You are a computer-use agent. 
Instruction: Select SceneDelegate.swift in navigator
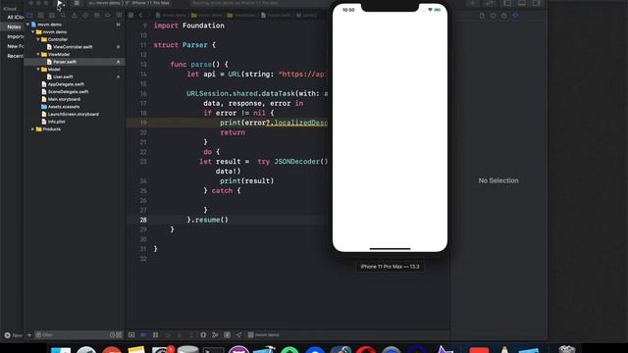coord(68,91)
